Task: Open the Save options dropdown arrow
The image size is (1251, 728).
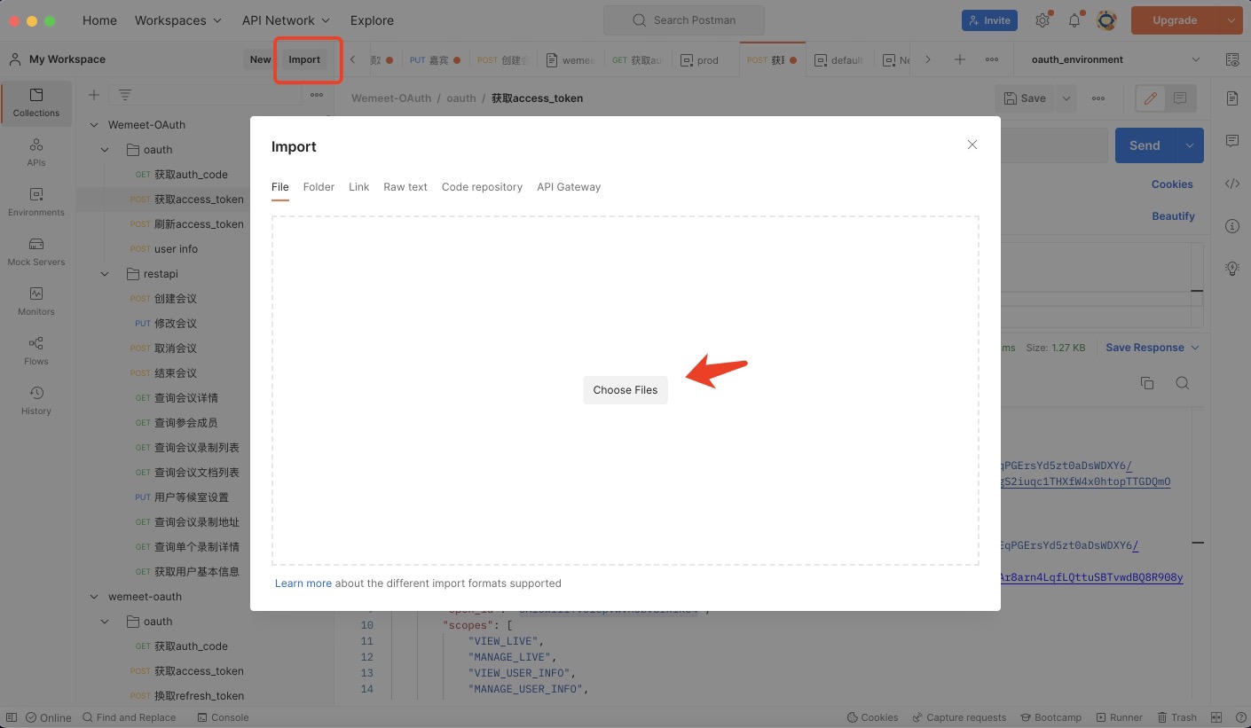Action: (1066, 98)
